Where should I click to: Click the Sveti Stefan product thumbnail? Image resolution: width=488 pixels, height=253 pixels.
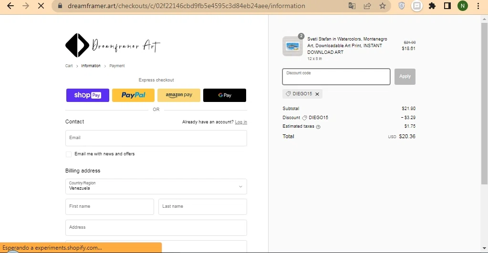pos(292,46)
